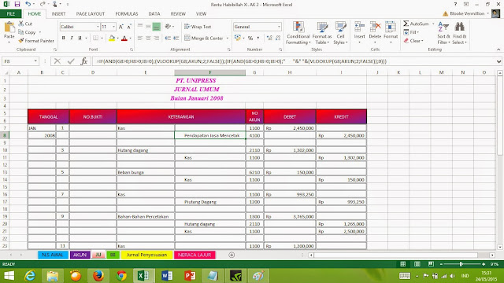Click the Cut scissors icon
Screen dimensions: 504x283
(x=21, y=24)
